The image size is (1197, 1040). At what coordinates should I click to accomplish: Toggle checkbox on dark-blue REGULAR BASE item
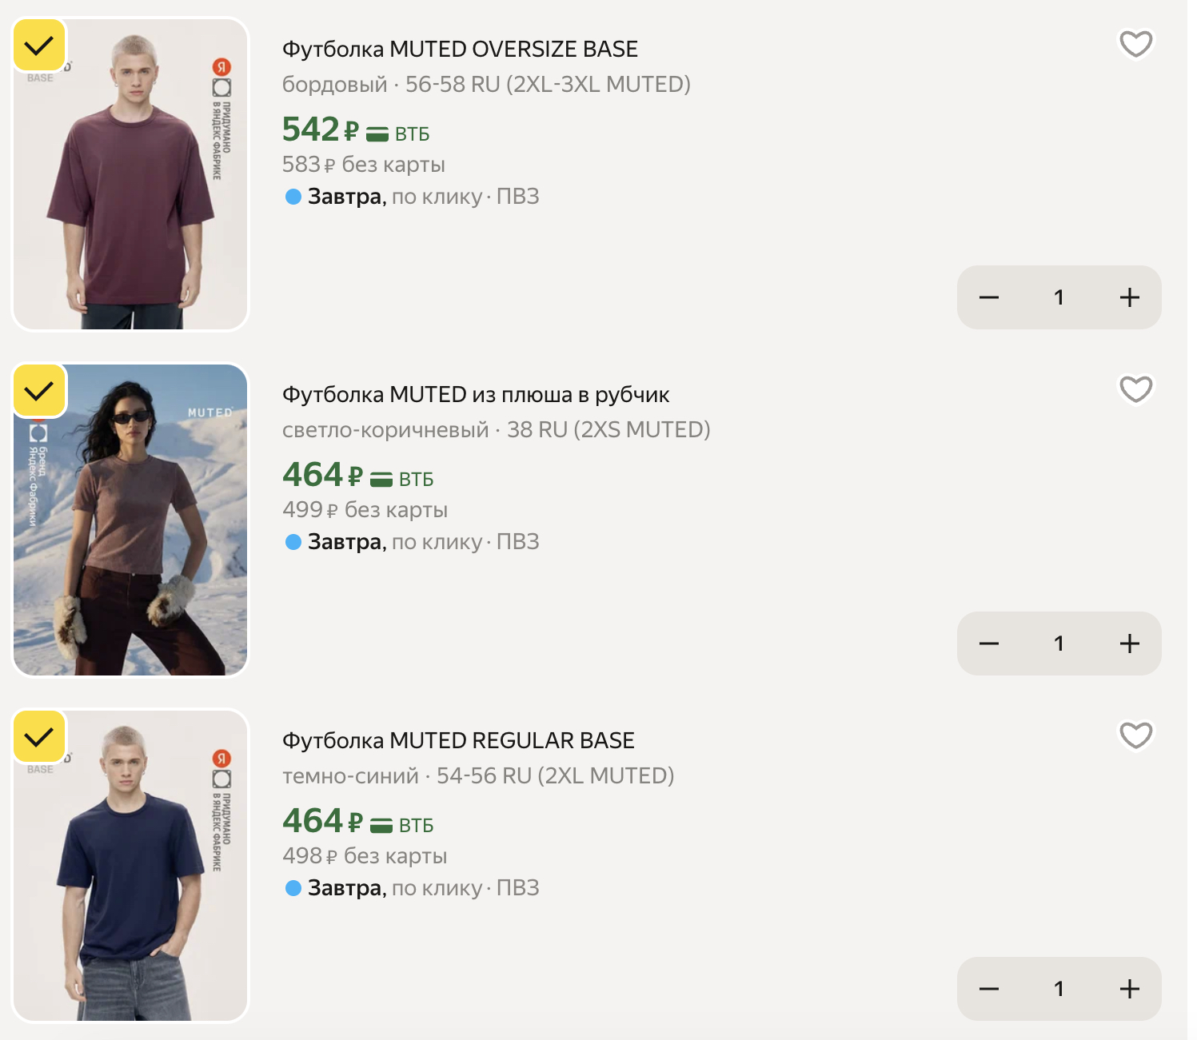39,737
